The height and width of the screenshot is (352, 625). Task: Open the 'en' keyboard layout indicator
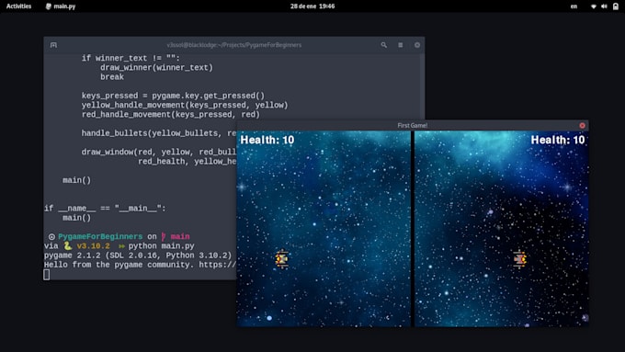574,6
